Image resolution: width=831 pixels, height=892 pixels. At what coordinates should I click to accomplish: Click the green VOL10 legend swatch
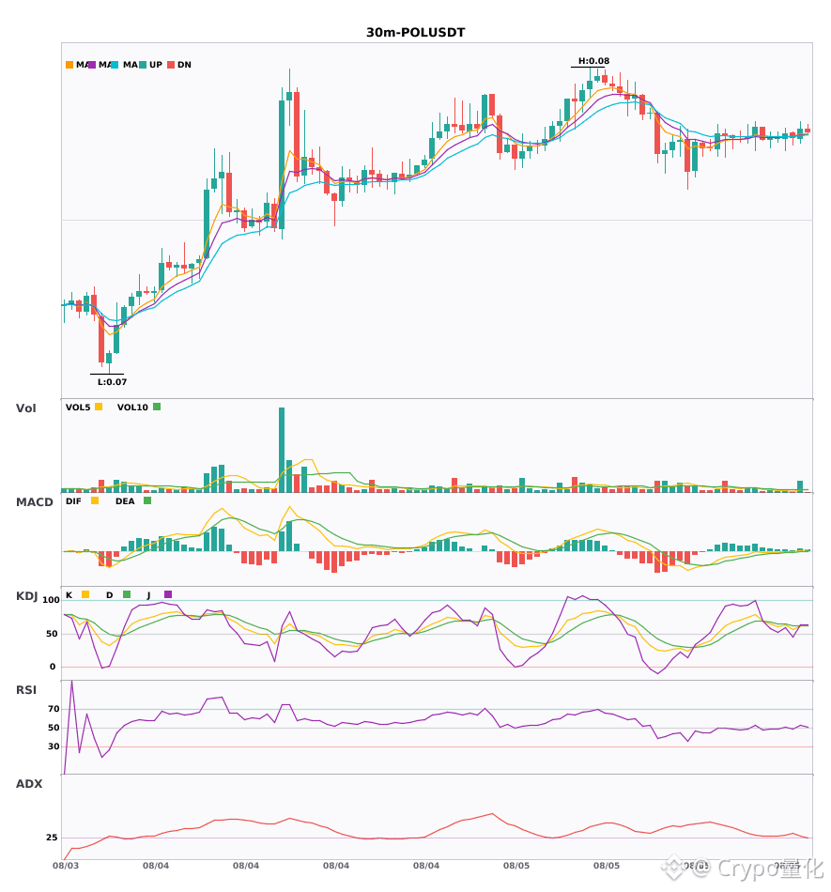tap(157, 407)
